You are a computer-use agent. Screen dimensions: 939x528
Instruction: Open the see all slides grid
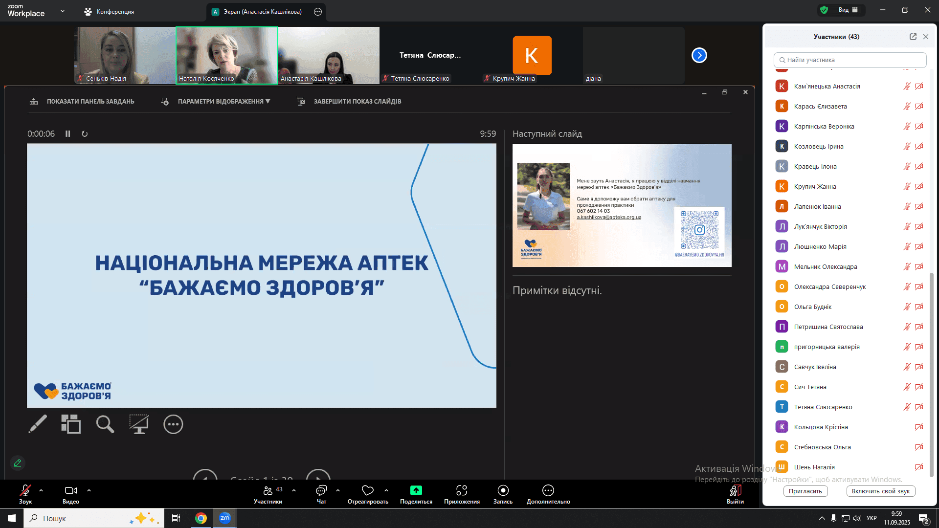click(71, 424)
